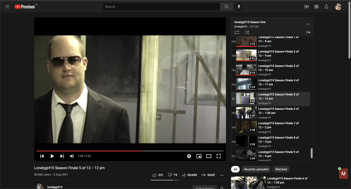Click the search magnifier button
Screen dimensions: 351x189
(x=226, y=6)
